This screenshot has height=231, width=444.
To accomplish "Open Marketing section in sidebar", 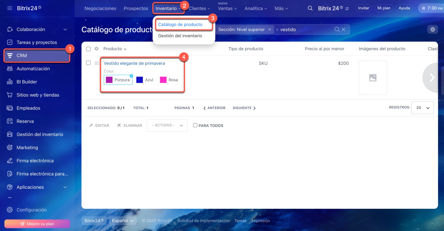I will tap(27, 148).
